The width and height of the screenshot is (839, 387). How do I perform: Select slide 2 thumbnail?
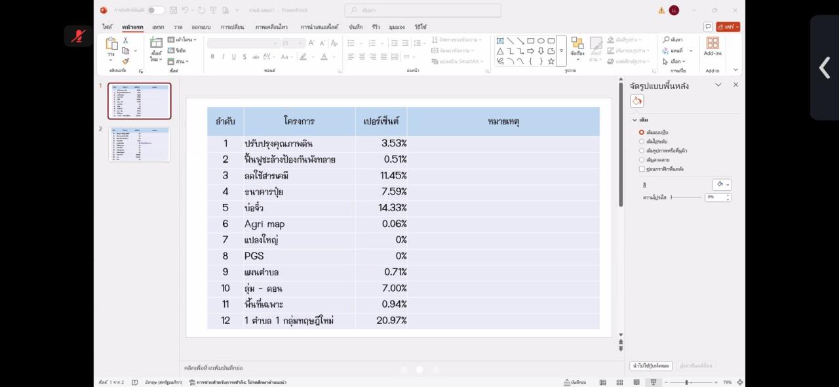140,144
